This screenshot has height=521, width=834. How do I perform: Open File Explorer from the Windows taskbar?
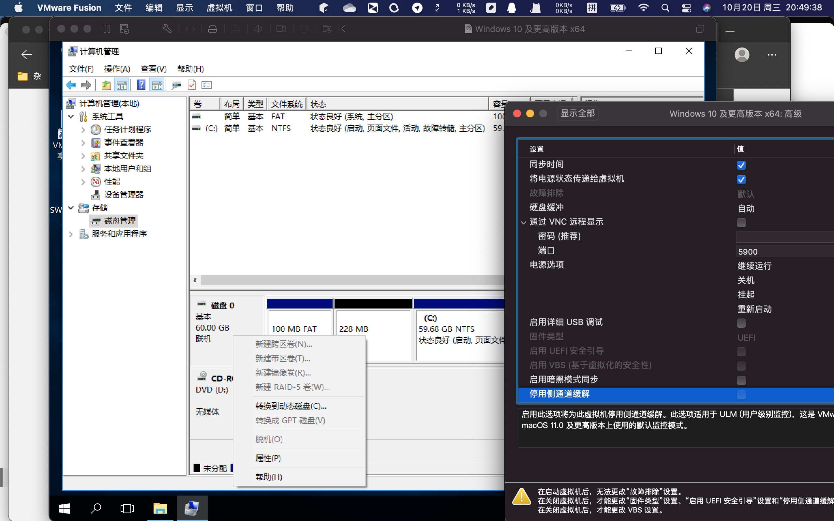160,508
